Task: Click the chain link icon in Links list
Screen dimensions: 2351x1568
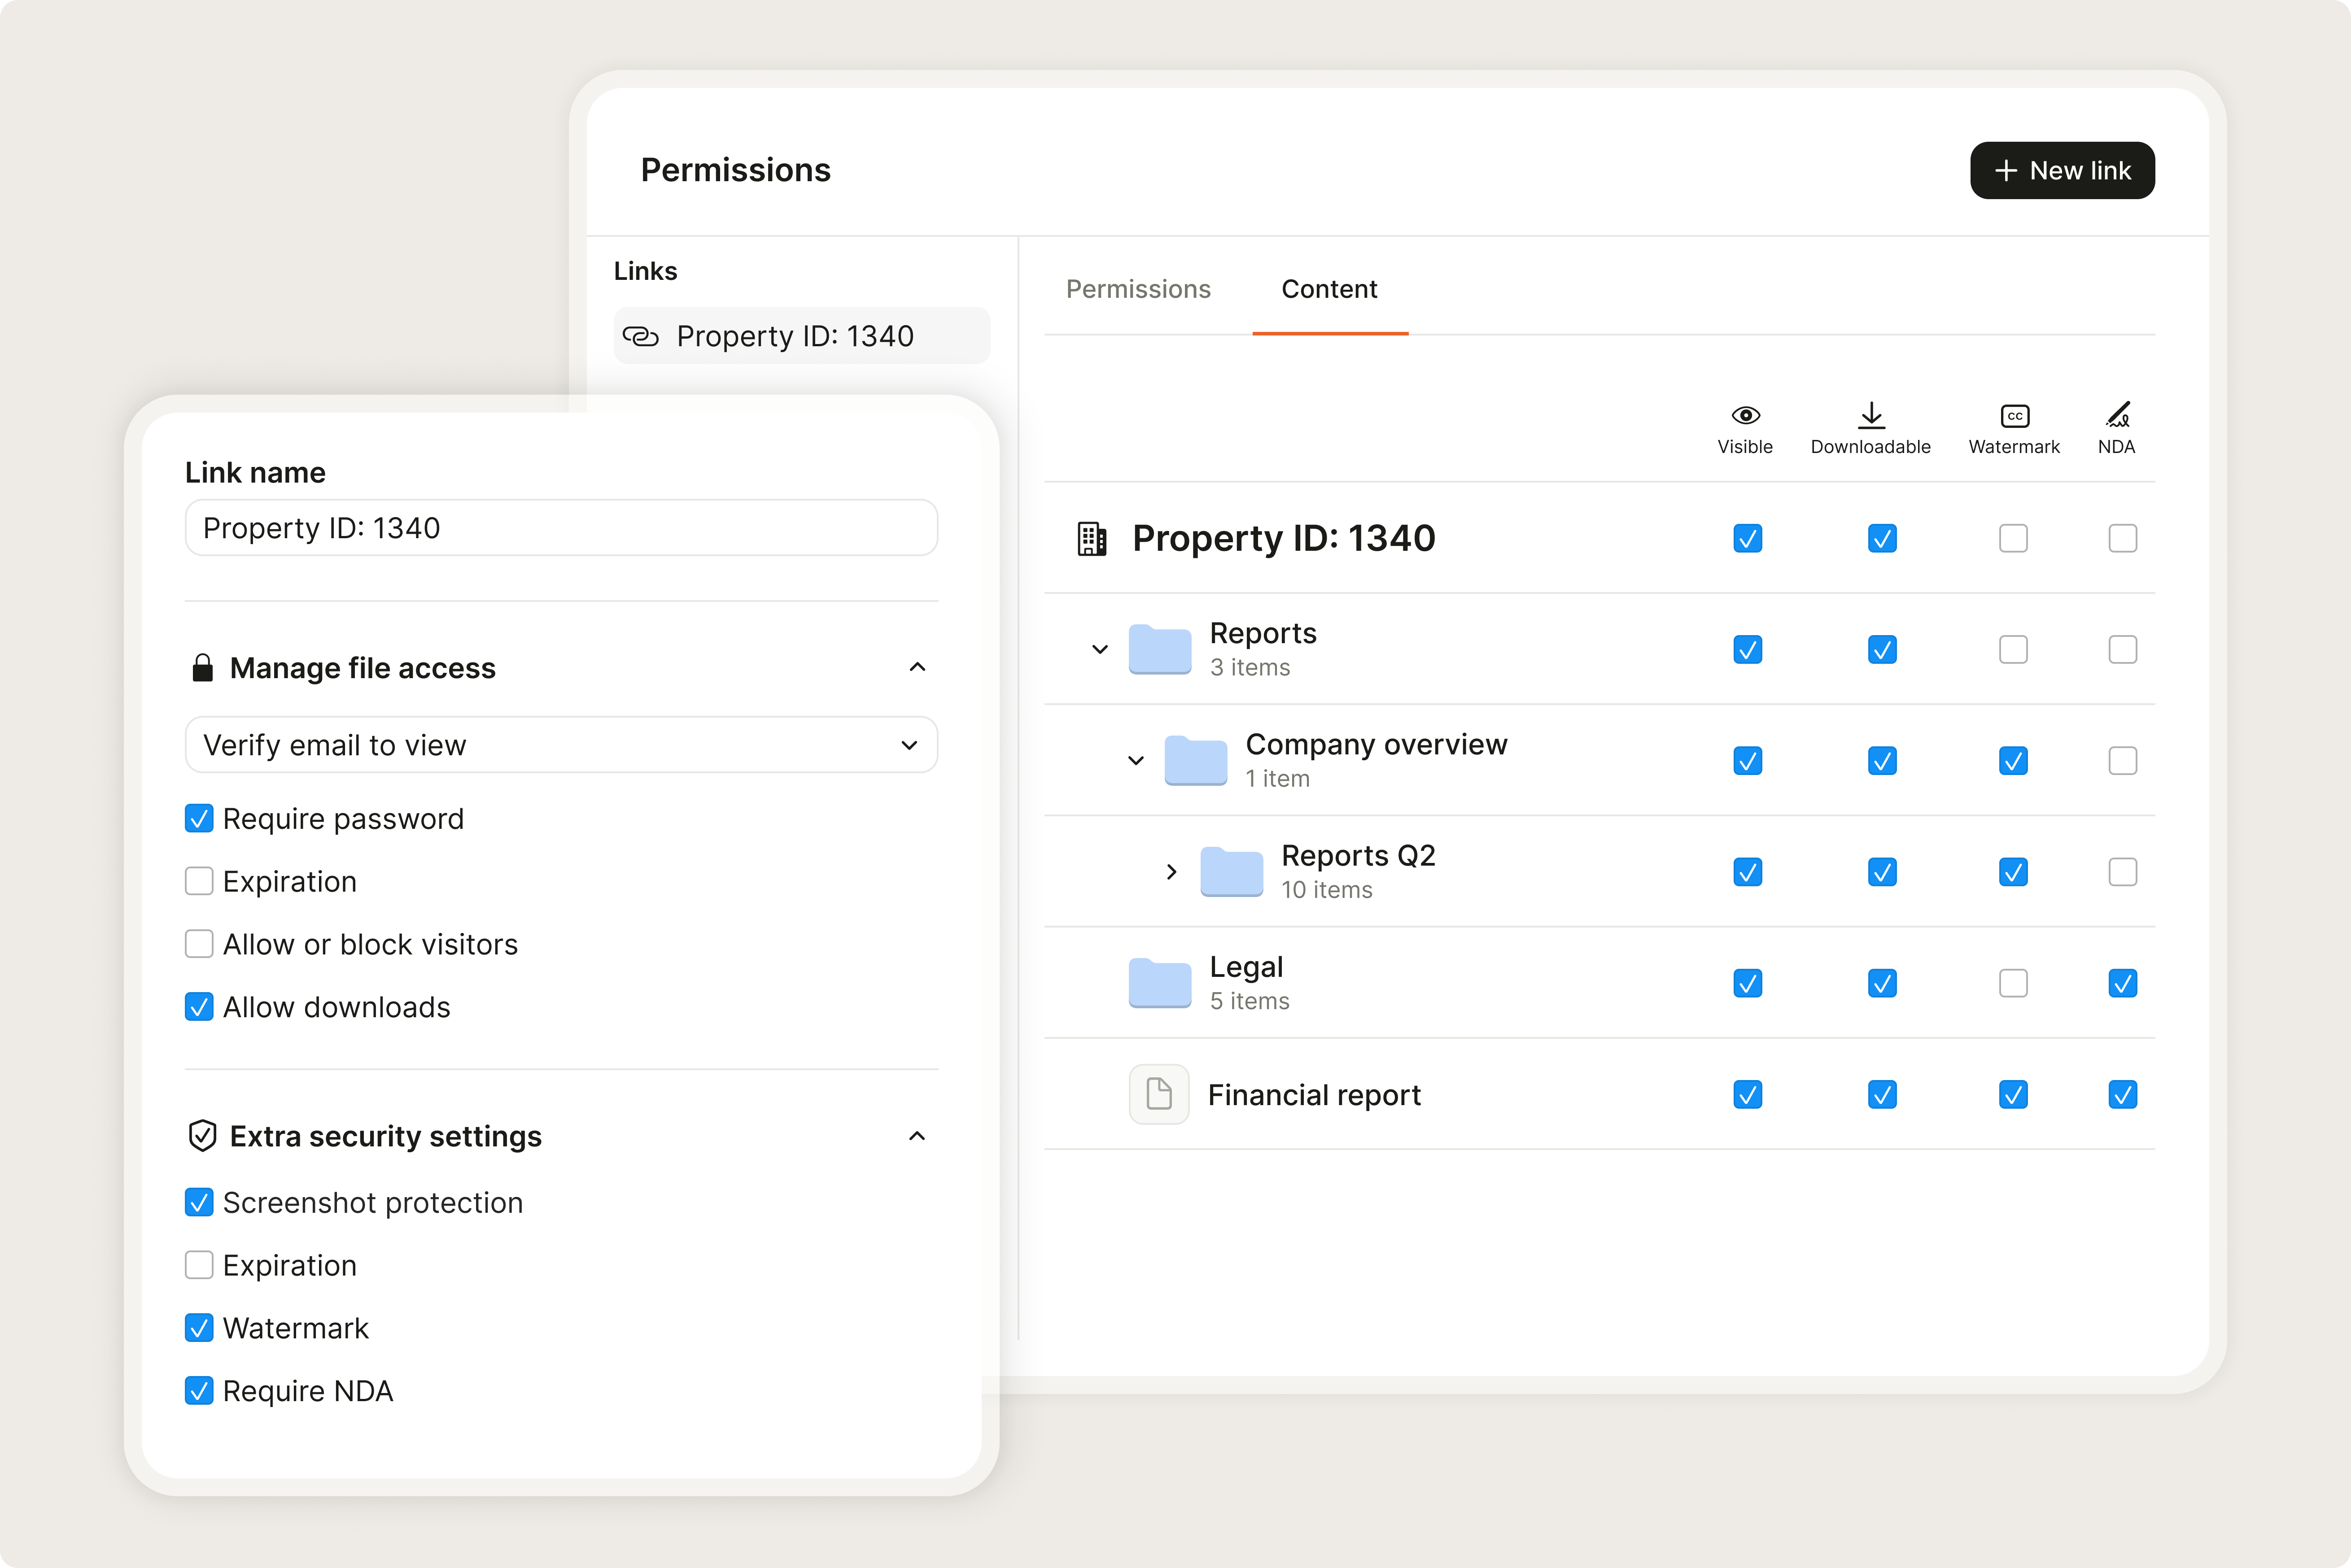Action: tap(640, 336)
